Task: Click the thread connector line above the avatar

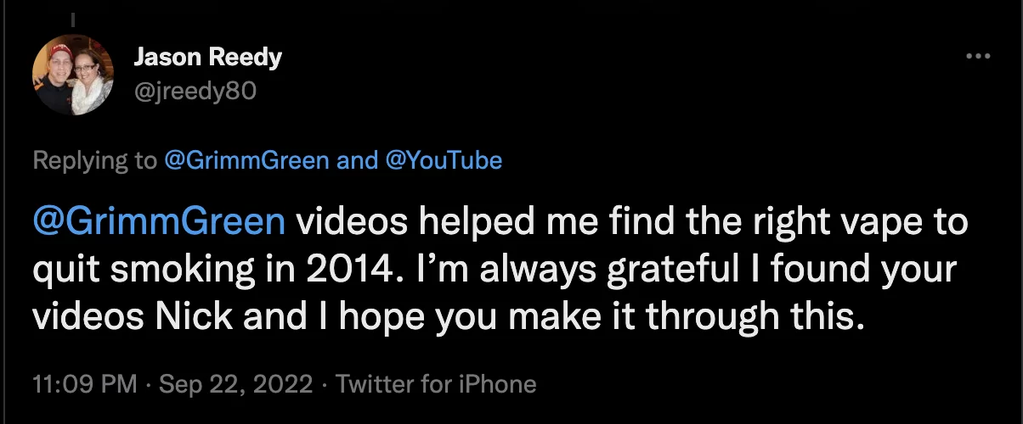Action: tap(72, 17)
